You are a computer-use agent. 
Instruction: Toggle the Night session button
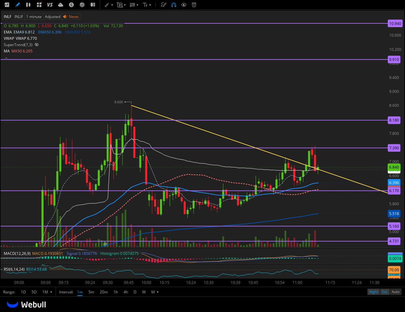pyautogui.click(x=374, y=292)
